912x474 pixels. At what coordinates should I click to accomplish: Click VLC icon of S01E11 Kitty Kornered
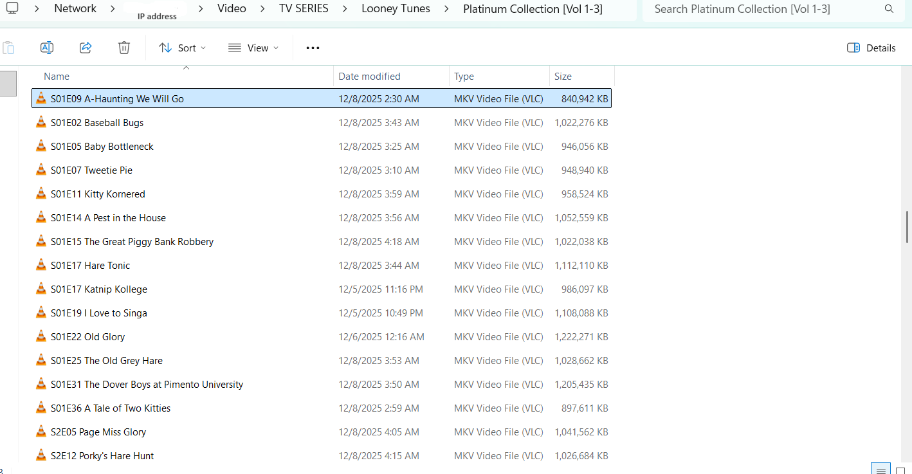[x=41, y=194]
